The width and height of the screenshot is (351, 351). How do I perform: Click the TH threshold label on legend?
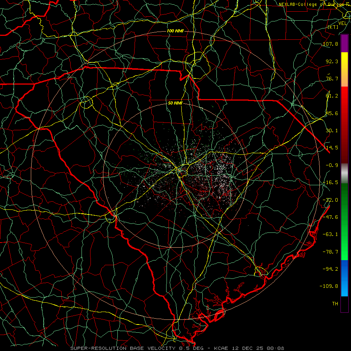pyautogui.click(x=335, y=303)
